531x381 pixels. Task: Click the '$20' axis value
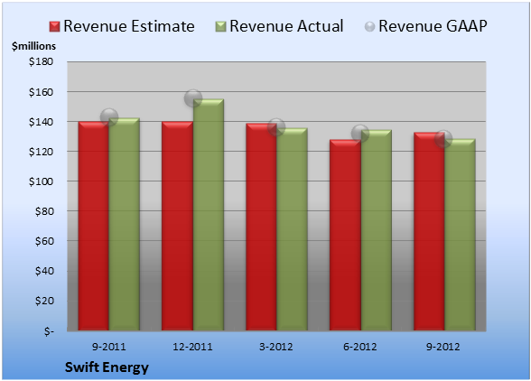pos(44,301)
